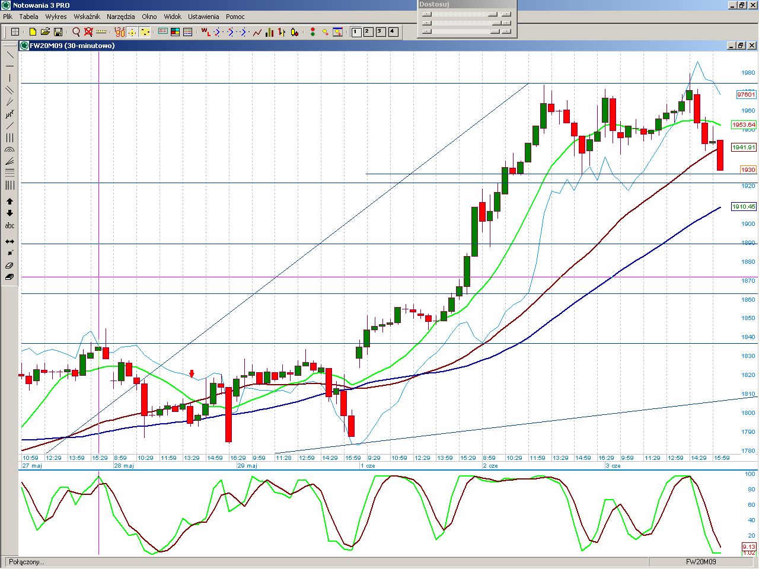Click the chart window zoom icon

point(338,32)
